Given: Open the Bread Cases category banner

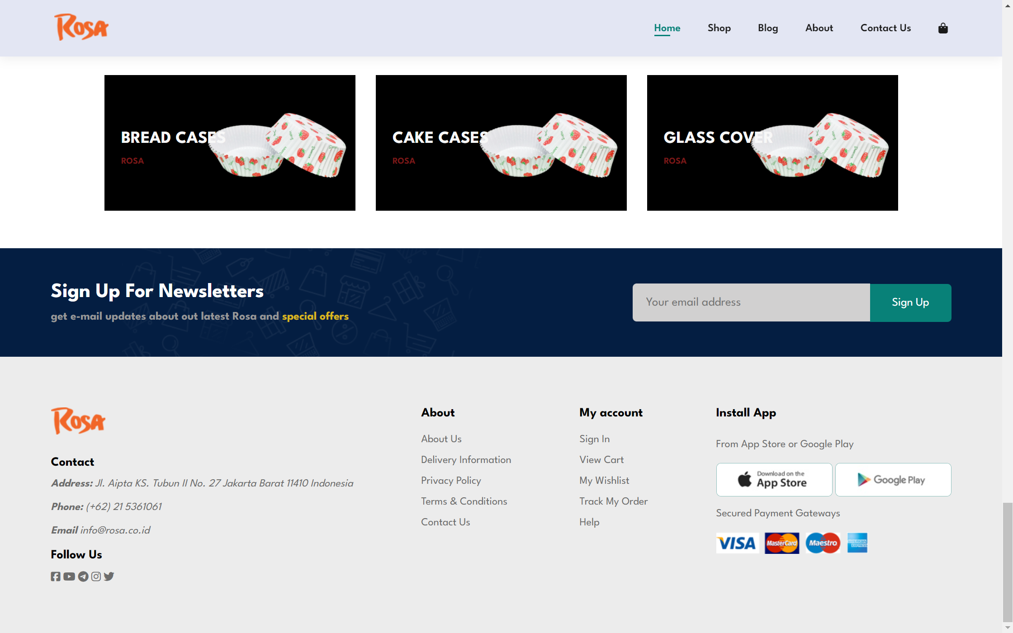Looking at the screenshot, I should pos(230,143).
